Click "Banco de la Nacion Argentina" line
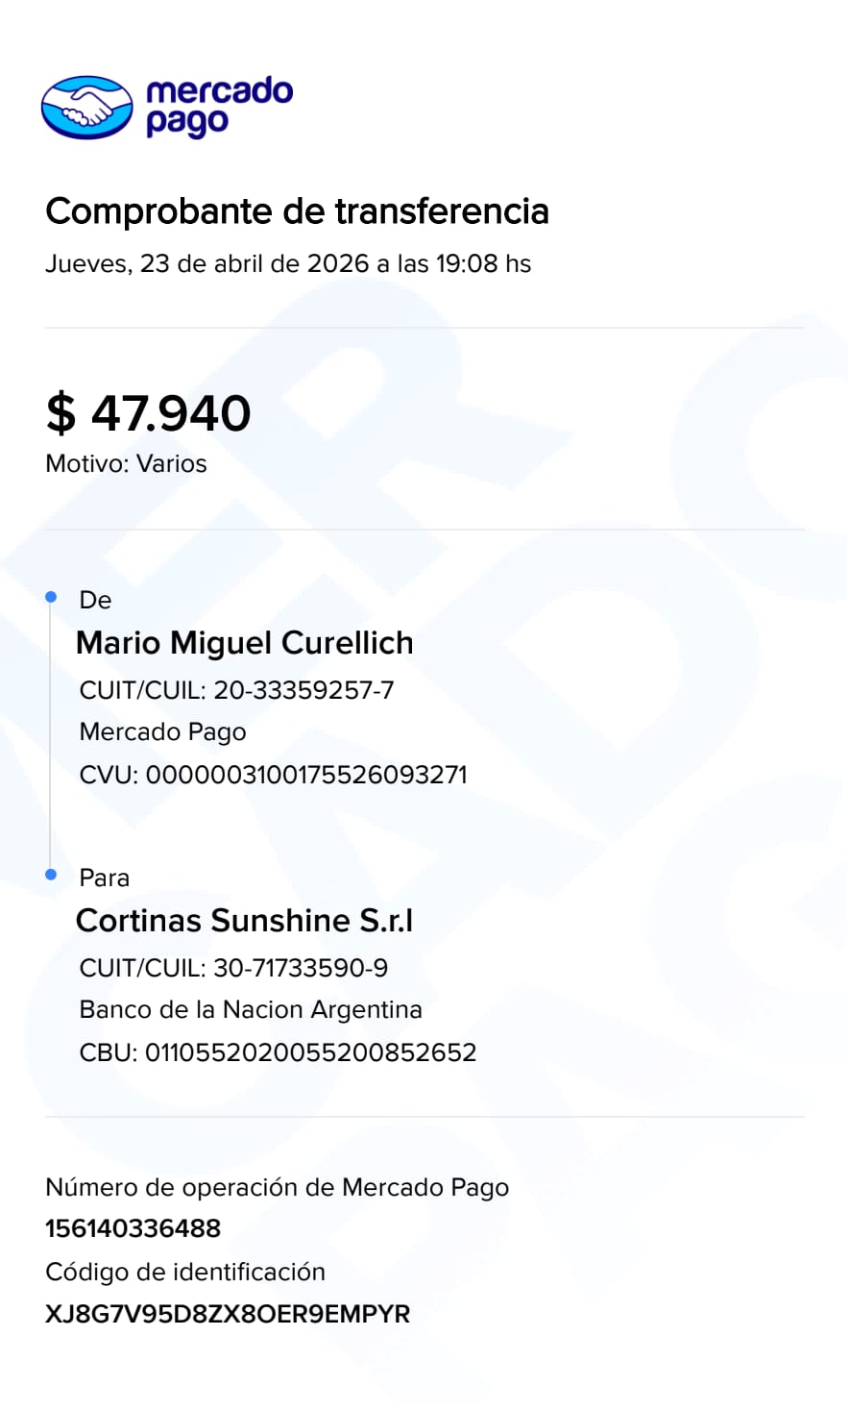Viewport: 849px width, 1410px height. coord(251,1009)
